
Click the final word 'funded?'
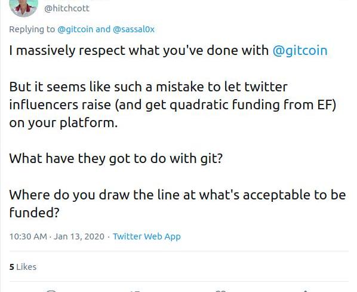pos(34,213)
